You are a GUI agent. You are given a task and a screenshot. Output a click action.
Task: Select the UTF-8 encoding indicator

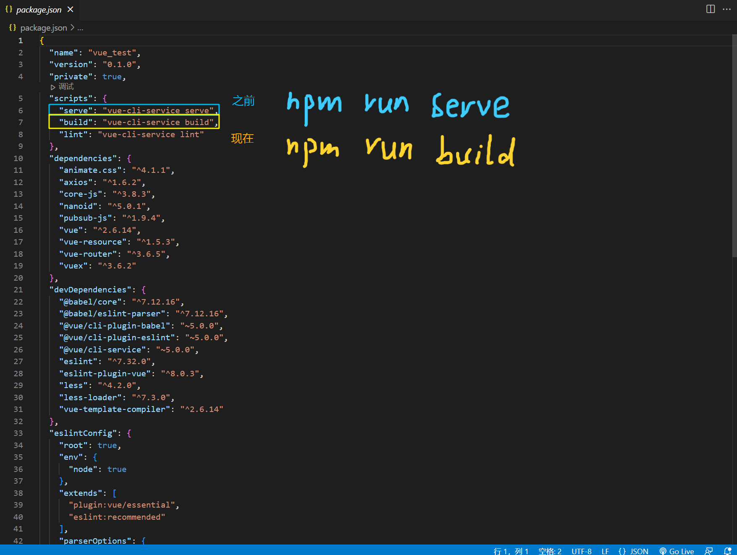point(581,551)
